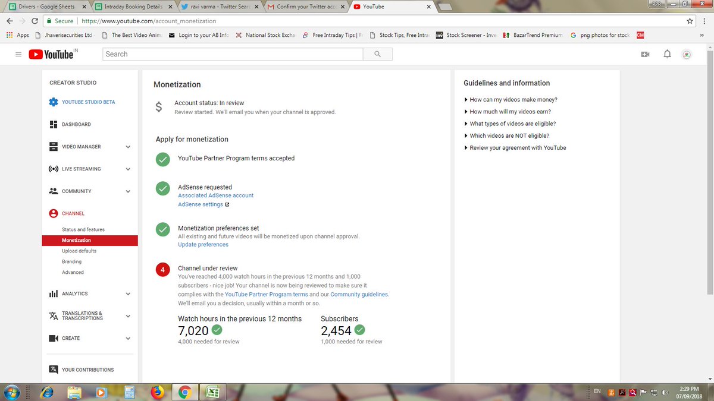Click the Your Contributions translate icon
Viewport: 714px width, 401px height.
(54, 370)
